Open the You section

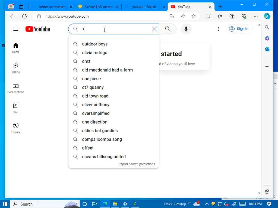tap(16, 108)
